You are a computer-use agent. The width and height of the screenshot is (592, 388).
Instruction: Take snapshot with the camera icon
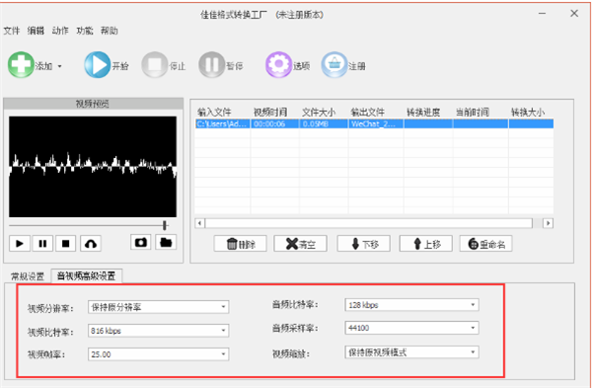click(x=141, y=242)
